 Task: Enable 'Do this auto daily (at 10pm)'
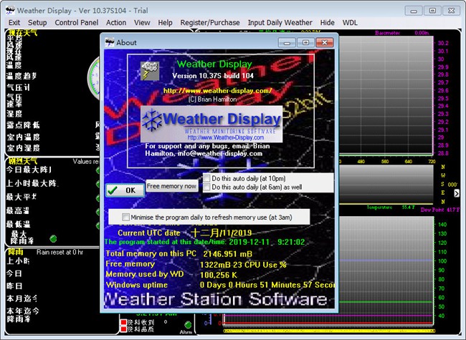pyautogui.click(x=207, y=178)
